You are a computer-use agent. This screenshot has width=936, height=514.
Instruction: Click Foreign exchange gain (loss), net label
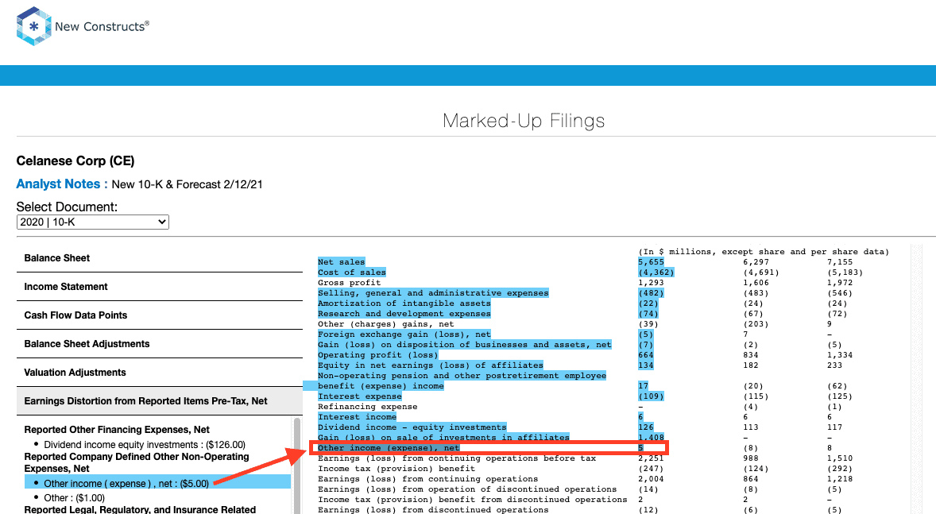coord(404,334)
